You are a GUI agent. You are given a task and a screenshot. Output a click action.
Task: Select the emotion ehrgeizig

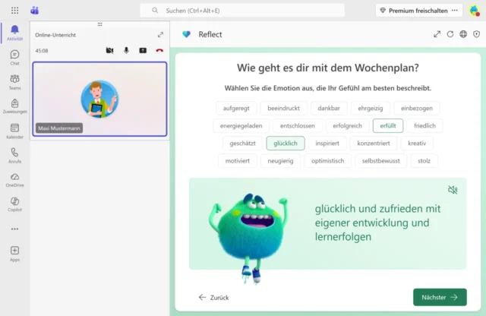pyautogui.click(x=371, y=108)
